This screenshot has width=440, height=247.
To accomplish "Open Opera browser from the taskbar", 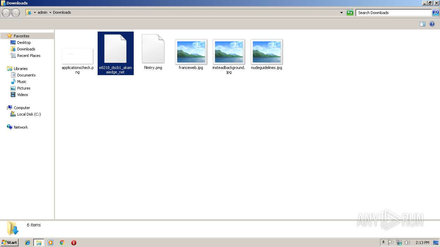I will coord(74,243).
